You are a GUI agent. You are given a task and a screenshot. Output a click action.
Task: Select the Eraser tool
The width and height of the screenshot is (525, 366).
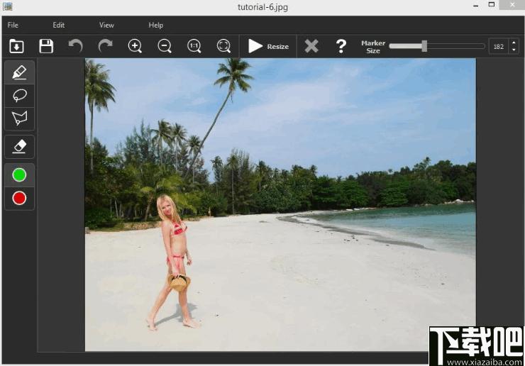pos(19,147)
